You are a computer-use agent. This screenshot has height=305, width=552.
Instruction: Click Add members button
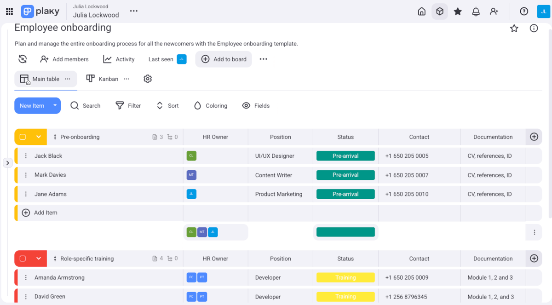click(64, 59)
